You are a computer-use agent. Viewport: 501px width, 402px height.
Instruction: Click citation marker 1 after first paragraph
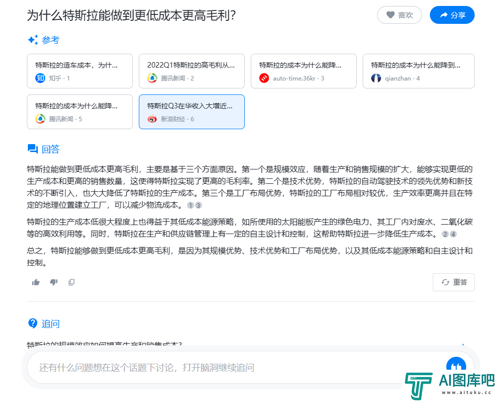191,205
